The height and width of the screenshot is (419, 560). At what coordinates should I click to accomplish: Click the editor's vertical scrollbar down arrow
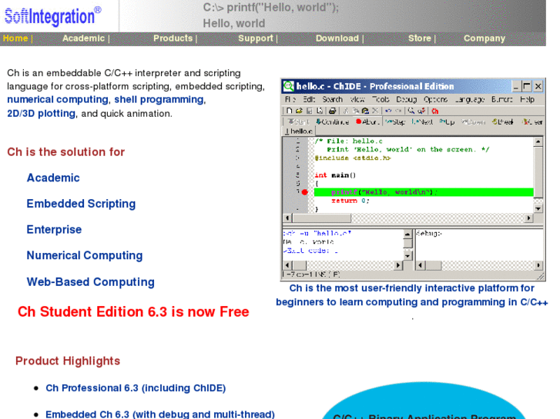click(538, 208)
